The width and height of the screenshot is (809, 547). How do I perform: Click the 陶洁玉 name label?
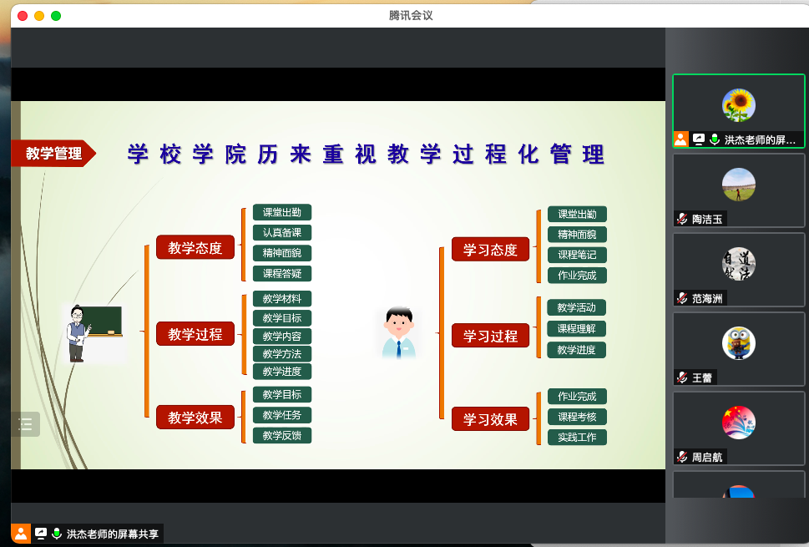[x=707, y=220]
